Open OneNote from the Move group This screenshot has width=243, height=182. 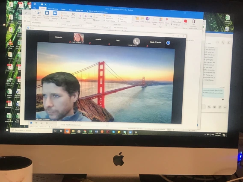(x=148, y=20)
